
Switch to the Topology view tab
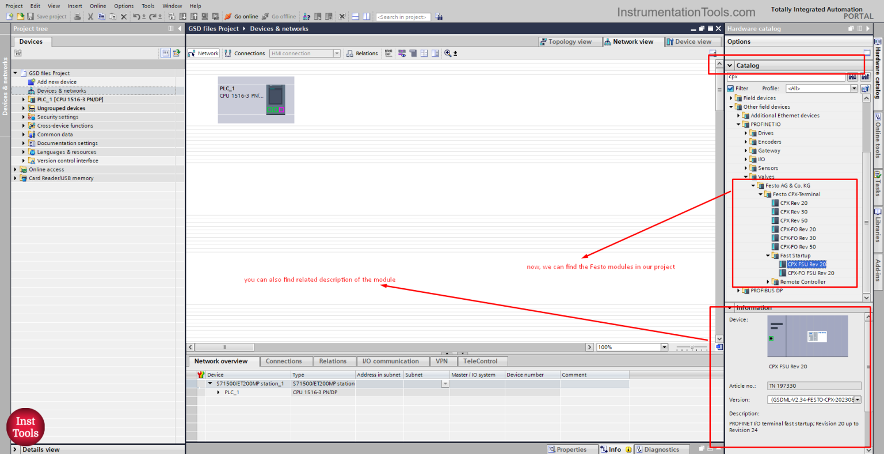point(570,41)
